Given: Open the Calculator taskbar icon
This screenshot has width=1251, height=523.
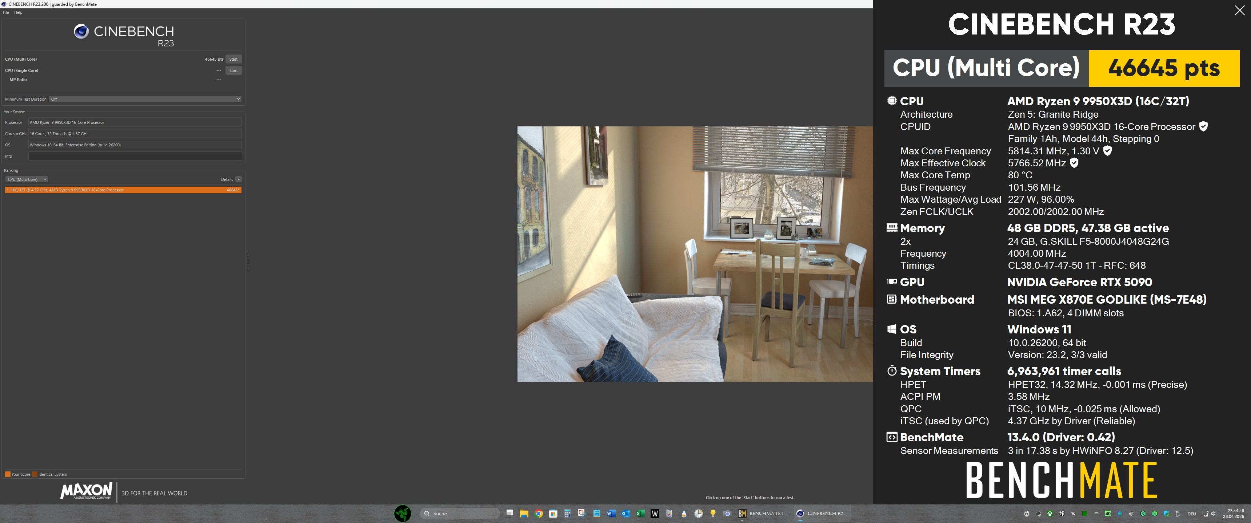Looking at the screenshot, I should tap(567, 513).
